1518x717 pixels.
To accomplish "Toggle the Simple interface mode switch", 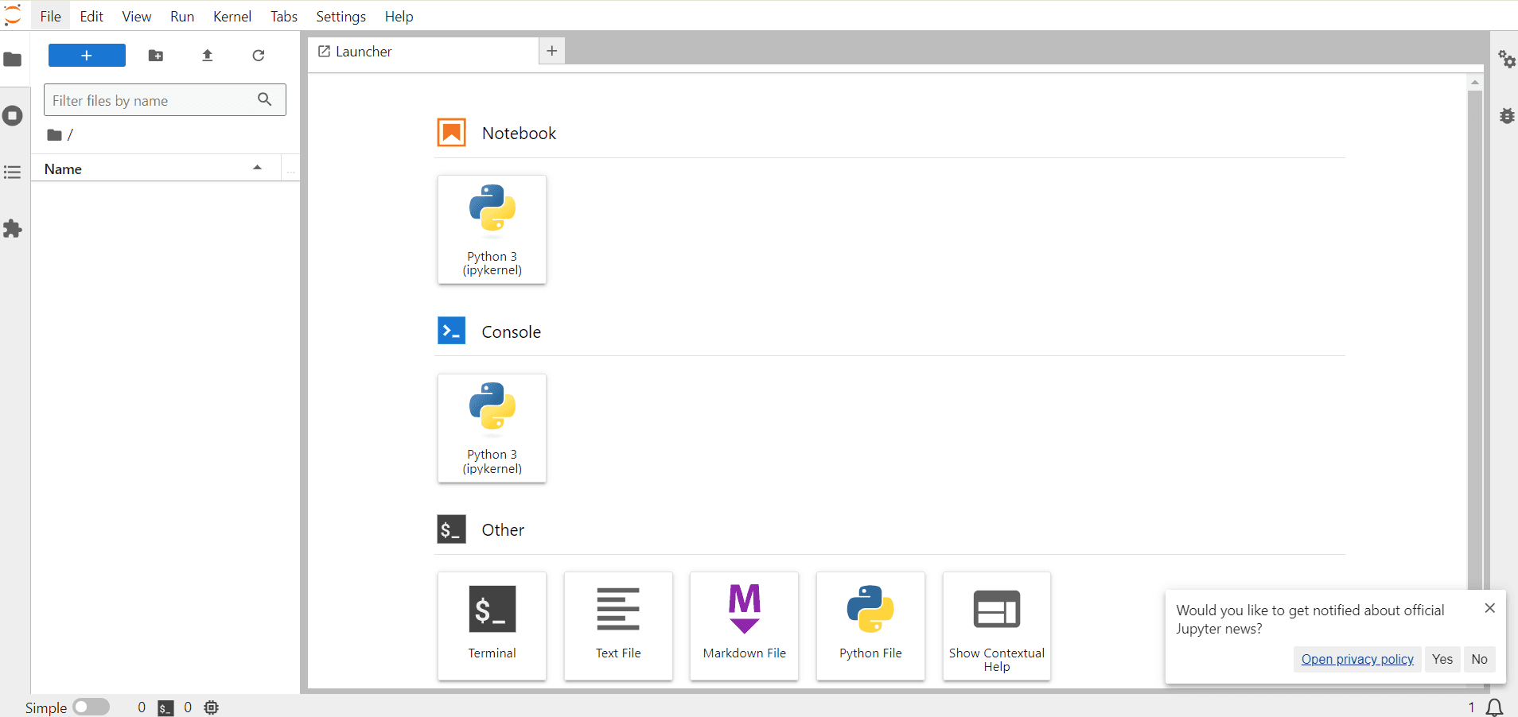I will coord(90,707).
